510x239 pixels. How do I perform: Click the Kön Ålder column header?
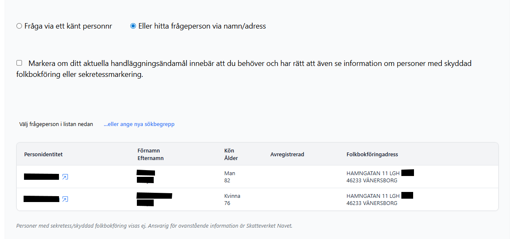tap(231, 154)
